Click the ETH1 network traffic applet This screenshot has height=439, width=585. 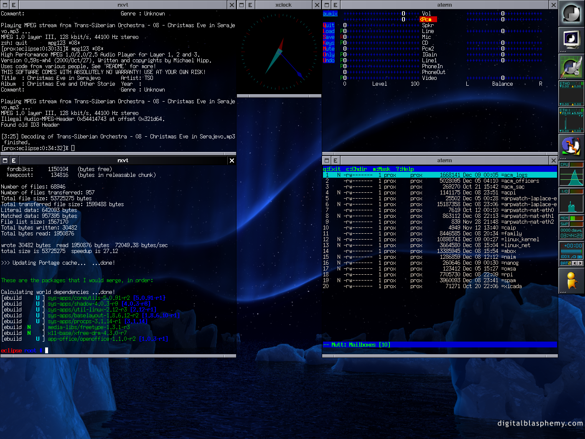pos(571,120)
